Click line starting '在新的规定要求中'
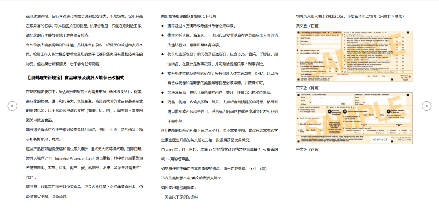The image size is (439, 212). pyautogui.click(x=85, y=92)
